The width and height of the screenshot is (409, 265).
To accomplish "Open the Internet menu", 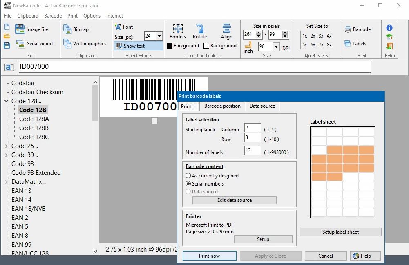I will click(114, 16).
